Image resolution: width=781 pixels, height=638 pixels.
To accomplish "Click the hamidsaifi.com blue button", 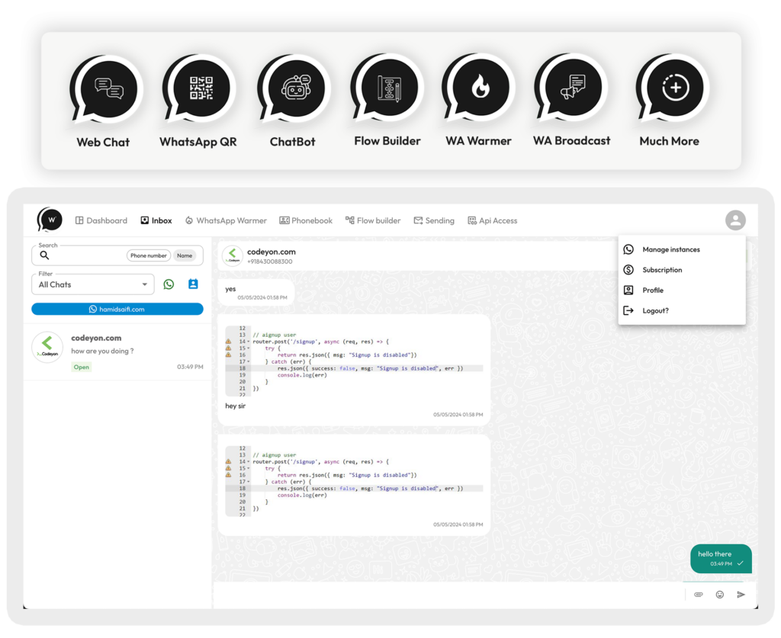I will coord(117,309).
